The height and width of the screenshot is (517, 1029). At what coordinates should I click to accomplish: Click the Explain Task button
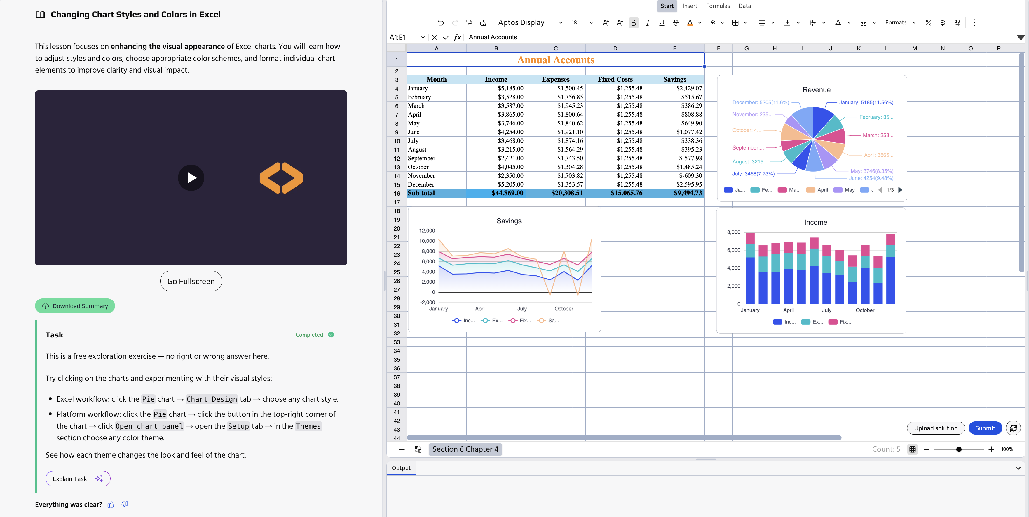pos(78,479)
